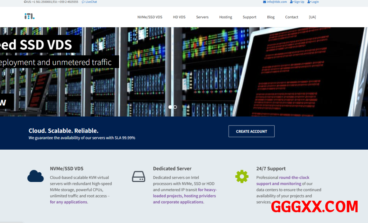Select the first carousel slide dot
Viewport: 368px width, 223px height.
click(x=170, y=107)
